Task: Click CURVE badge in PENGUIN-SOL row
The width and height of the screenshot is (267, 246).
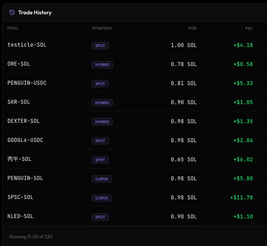Action: point(101,179)
